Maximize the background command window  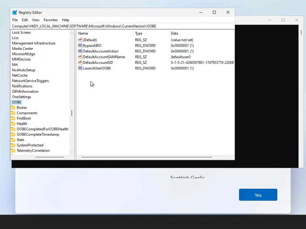(283, 20)
